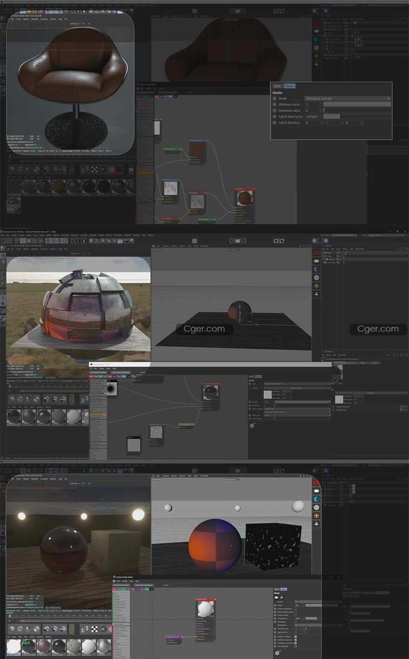The image size is (409, 659).
Task: Click animation dot beside Mode in Shader panel
Action: tap(274, 99)
